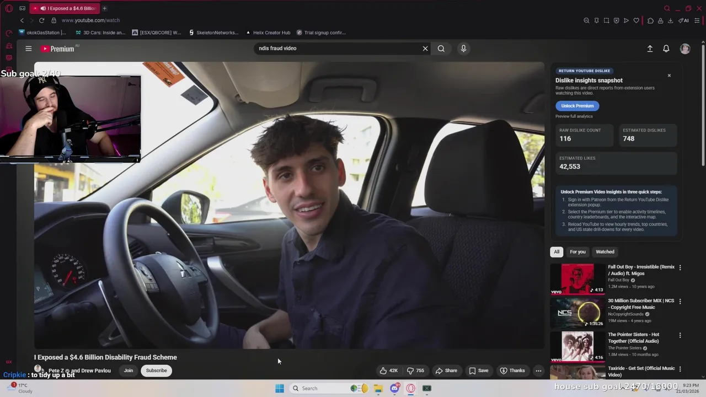Click the Thanks button
This screenshot has height=397, width=706.
(x=512, y=371)
